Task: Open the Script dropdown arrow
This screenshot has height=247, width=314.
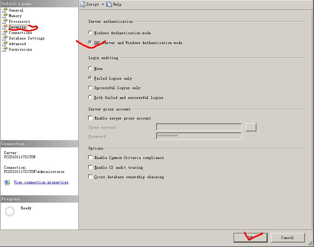Action: [x=103, y=4]
